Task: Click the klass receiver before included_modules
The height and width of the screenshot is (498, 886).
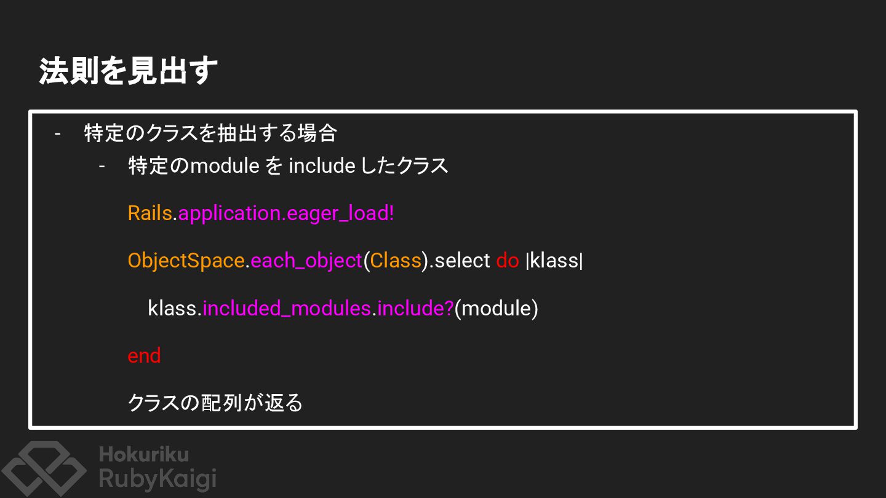Action: tap(172, 308)
